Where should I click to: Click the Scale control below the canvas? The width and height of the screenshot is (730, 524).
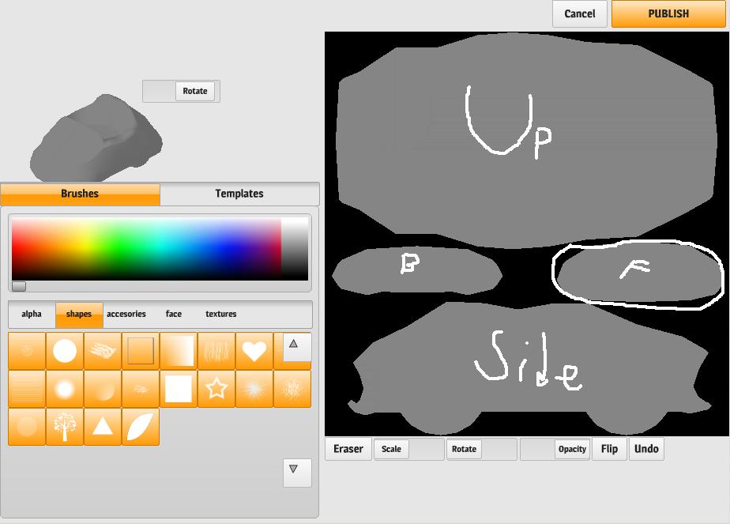(391, 449)
